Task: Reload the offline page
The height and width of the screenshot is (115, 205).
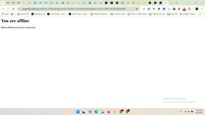Action: tap(13, 9)
